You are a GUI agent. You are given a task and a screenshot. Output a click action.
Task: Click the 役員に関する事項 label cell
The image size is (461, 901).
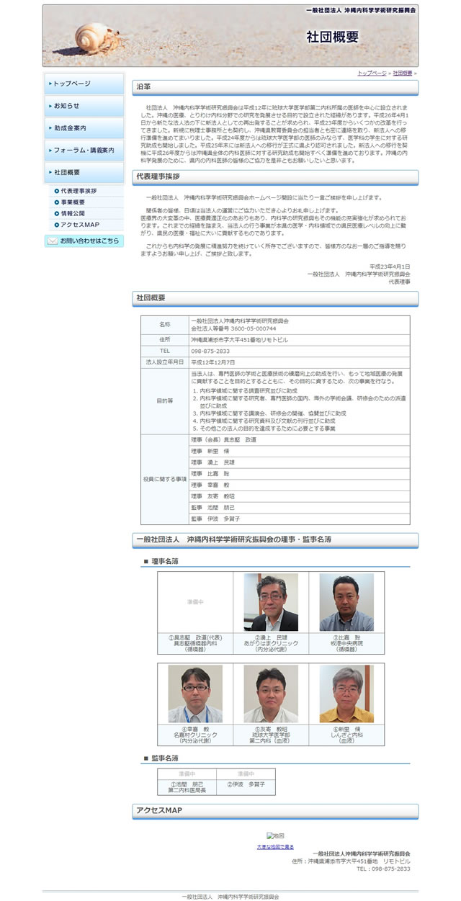pos(165,479)
